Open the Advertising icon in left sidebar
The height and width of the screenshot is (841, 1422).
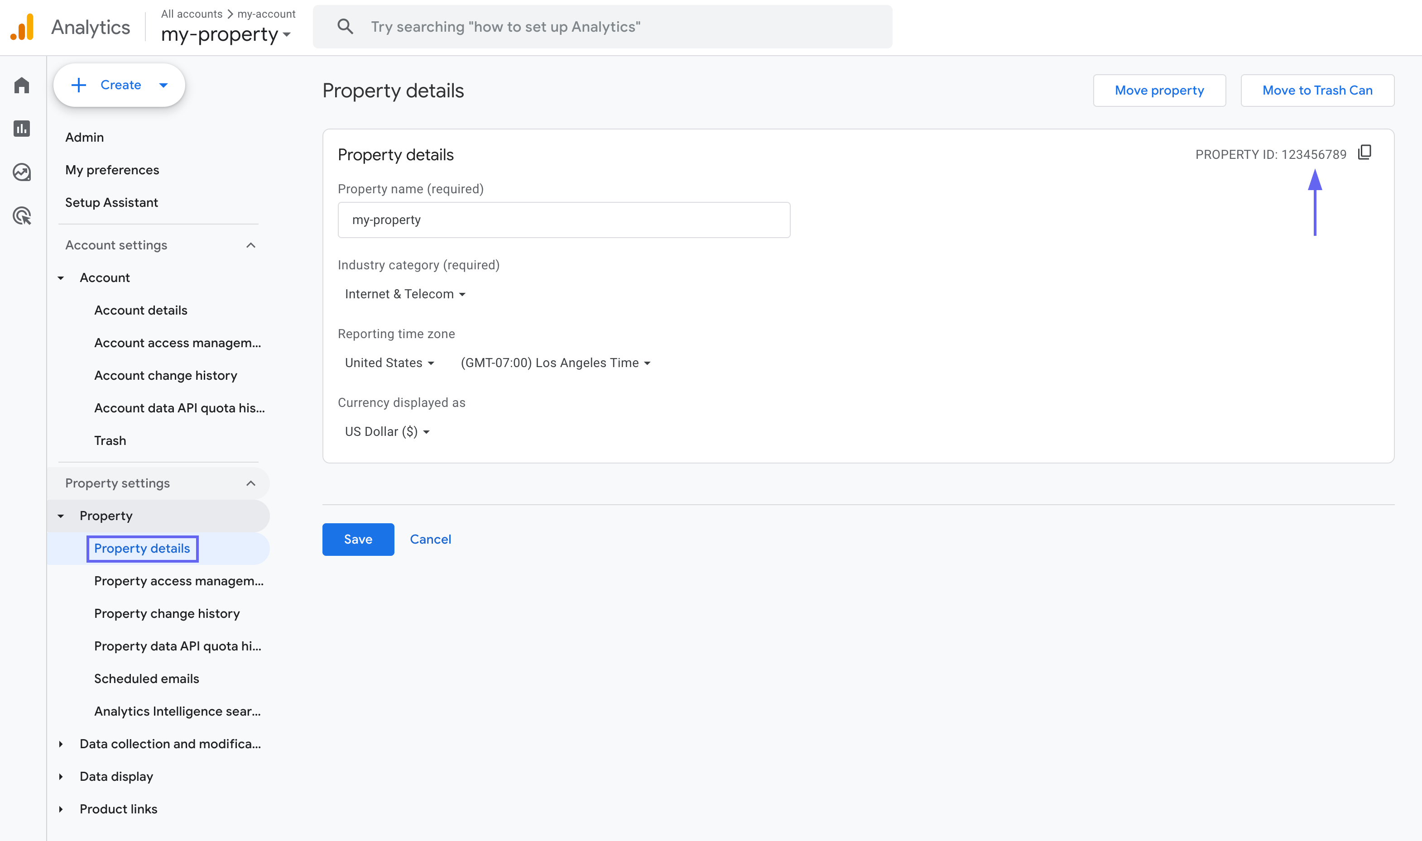[x=22, y=216]
